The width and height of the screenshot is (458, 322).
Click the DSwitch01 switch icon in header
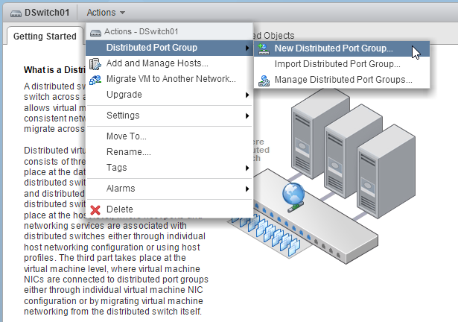coord(13,13)
